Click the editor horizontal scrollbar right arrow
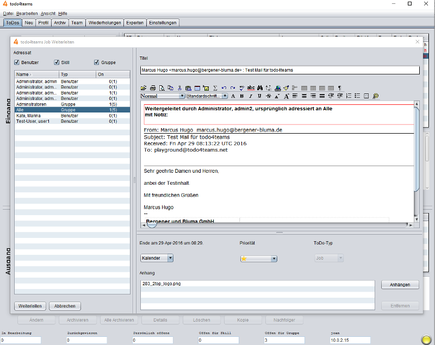Viewport: 435px width, 345px height. (x=411, y=225)
